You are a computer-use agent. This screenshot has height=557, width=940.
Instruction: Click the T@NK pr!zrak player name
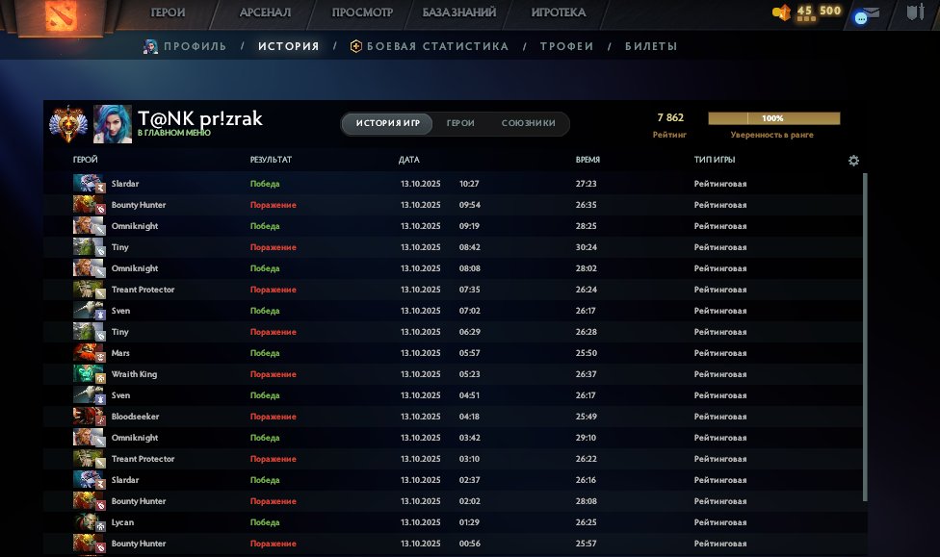199,118
